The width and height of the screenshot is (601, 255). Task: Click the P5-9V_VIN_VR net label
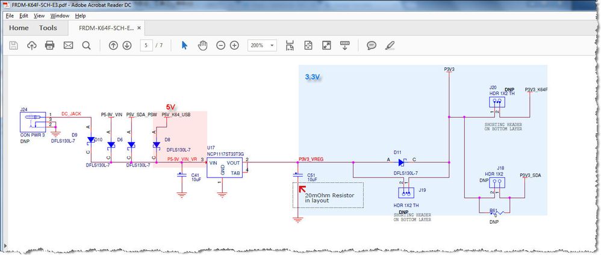tap(182, 159)
